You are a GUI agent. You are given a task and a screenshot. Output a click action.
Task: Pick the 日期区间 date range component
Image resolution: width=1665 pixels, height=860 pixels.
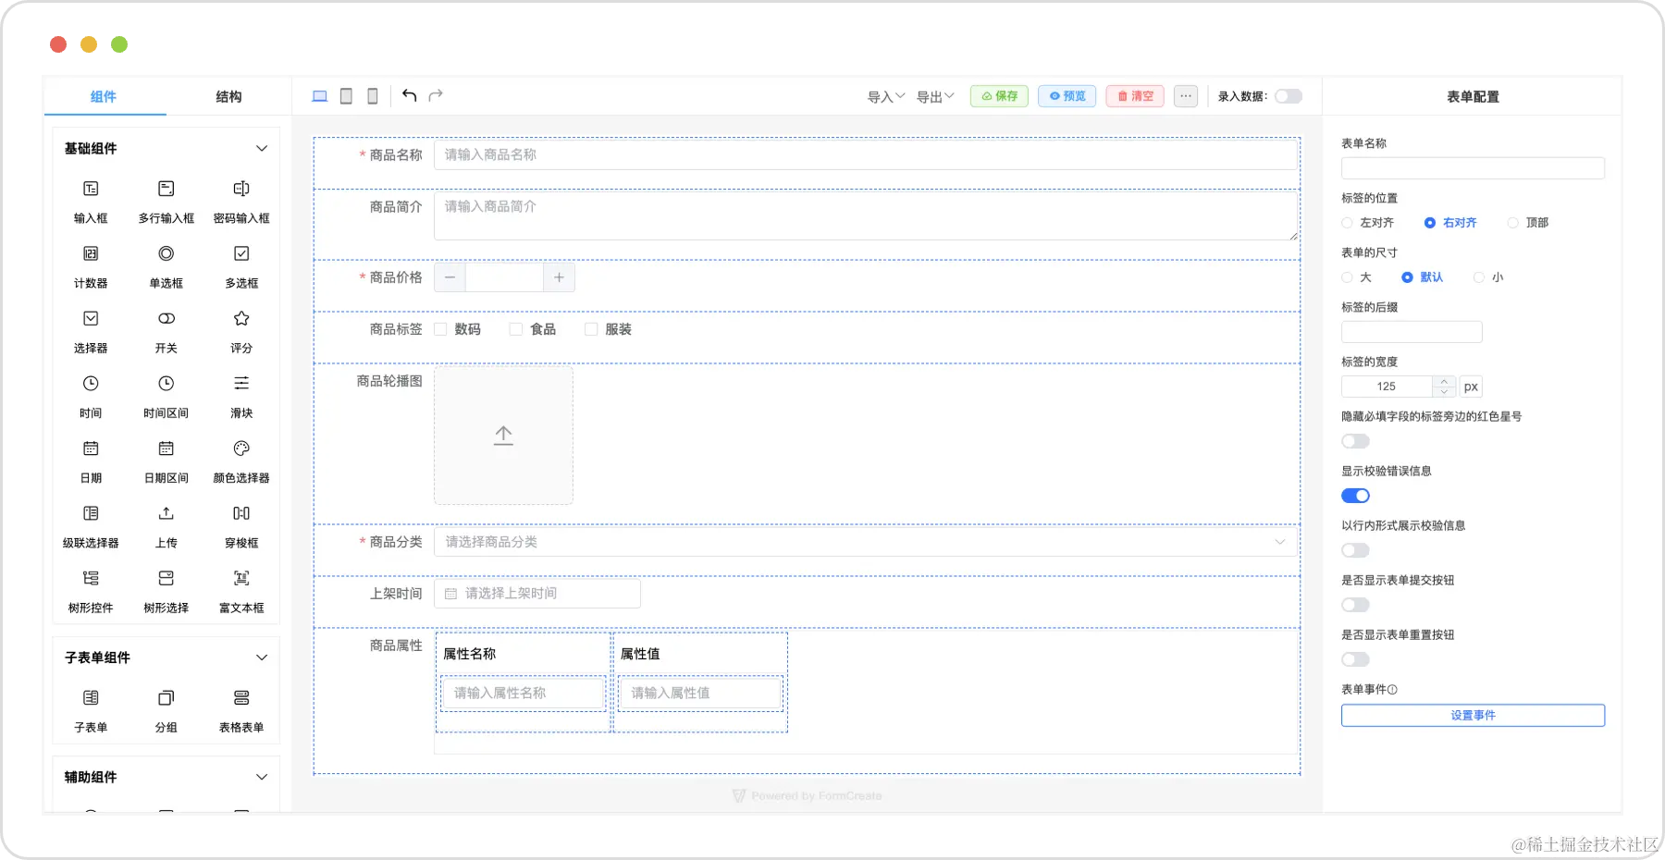[x=166, y=461]
